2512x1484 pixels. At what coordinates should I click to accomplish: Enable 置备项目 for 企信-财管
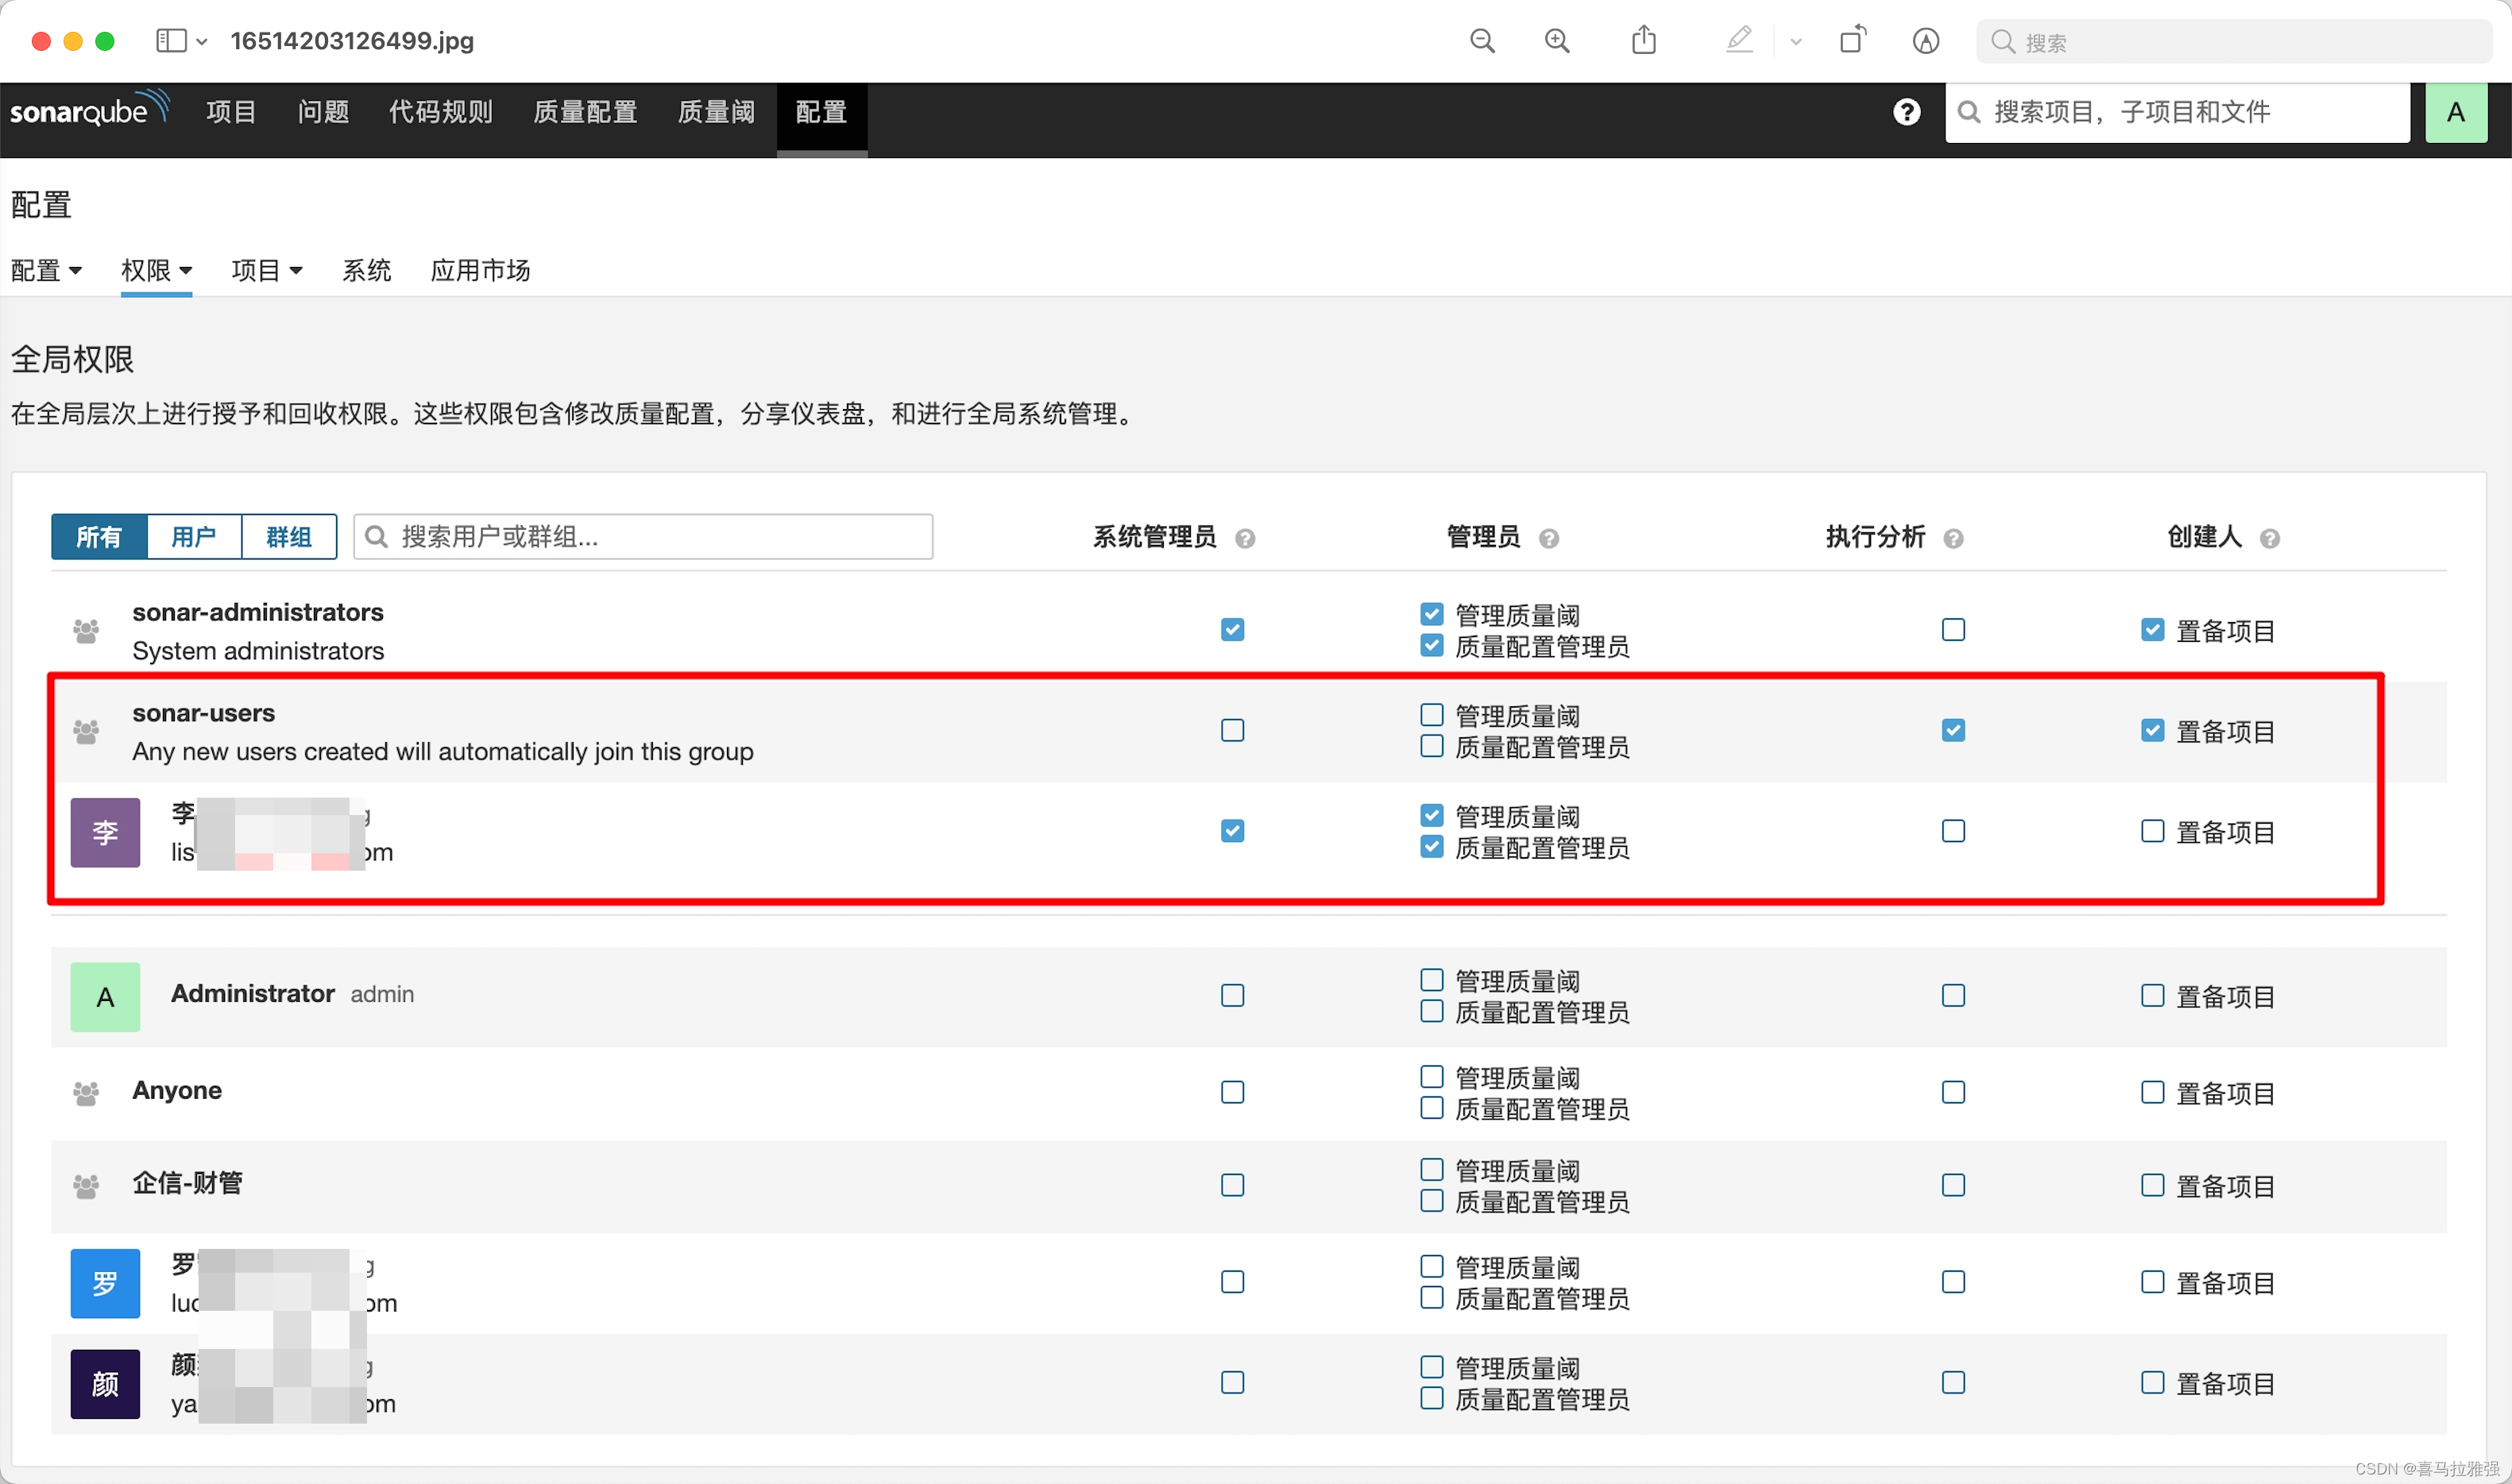coord(2152,1185)
